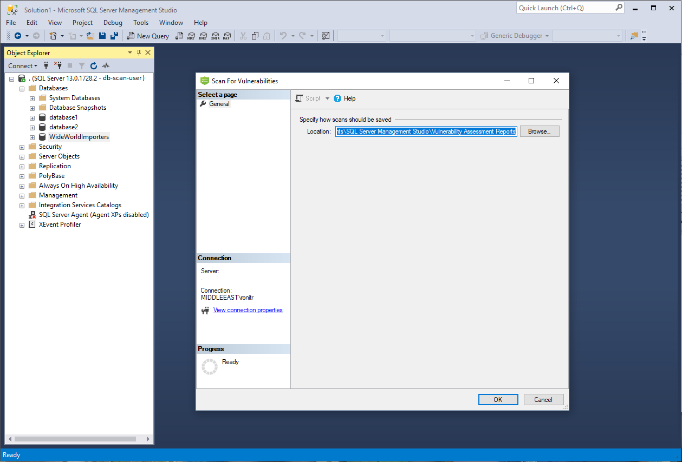Viewport: 682px width, 462px height.
Task: Open the Tools menu
Action: coord(140,23)
